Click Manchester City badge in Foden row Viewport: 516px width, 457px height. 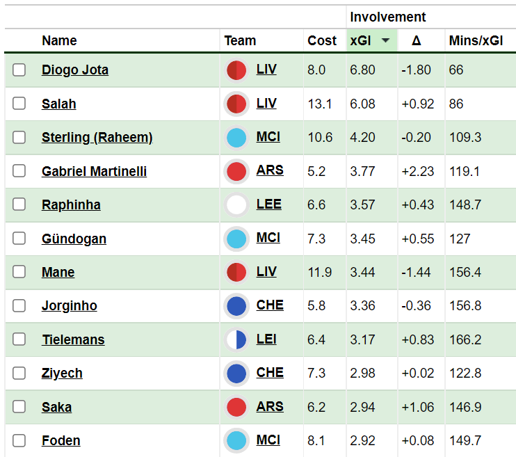(236, 440)
